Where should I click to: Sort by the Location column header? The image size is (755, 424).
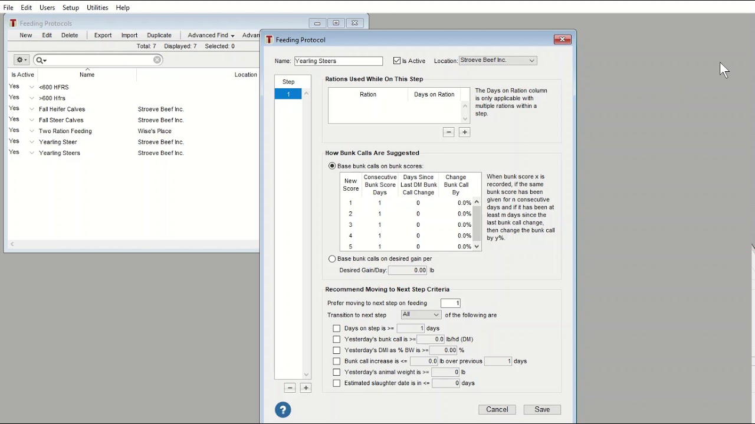click(x=245, y=75)
